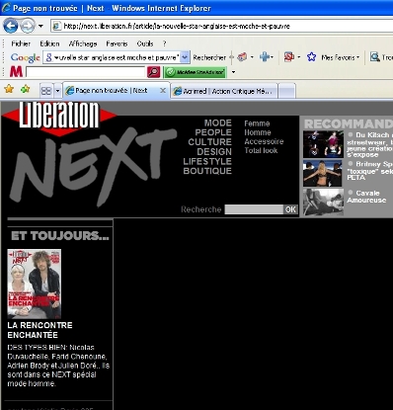Open the Favoris menu
This screenshot has width=393, height=410.
tap(117, 43)
